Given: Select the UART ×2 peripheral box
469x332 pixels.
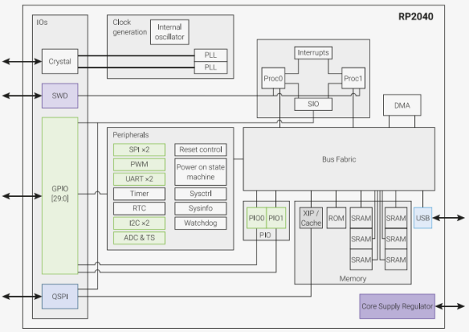Looking at the screenshot, I should click(x=138, y=179).
